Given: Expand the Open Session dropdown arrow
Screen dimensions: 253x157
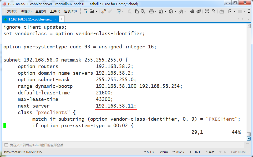Looking at the screenshot, I should [x=96, y=12].
